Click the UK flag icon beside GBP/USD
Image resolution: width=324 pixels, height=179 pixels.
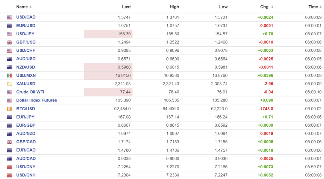(x=9, y=43)
